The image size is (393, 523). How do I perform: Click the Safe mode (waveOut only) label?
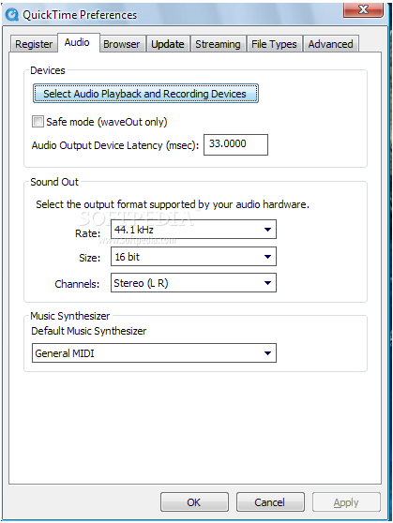click(x=107, y=122)
